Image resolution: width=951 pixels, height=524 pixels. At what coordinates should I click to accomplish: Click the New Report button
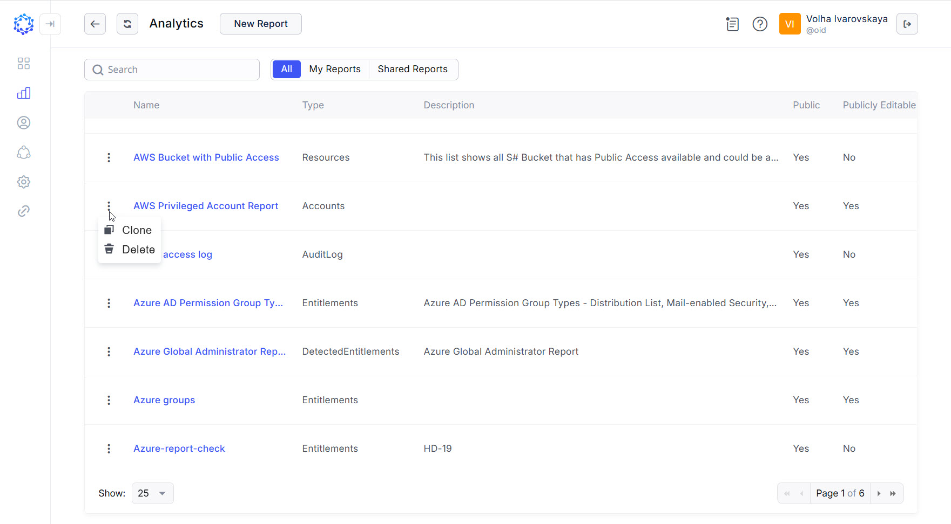[260, 24]
